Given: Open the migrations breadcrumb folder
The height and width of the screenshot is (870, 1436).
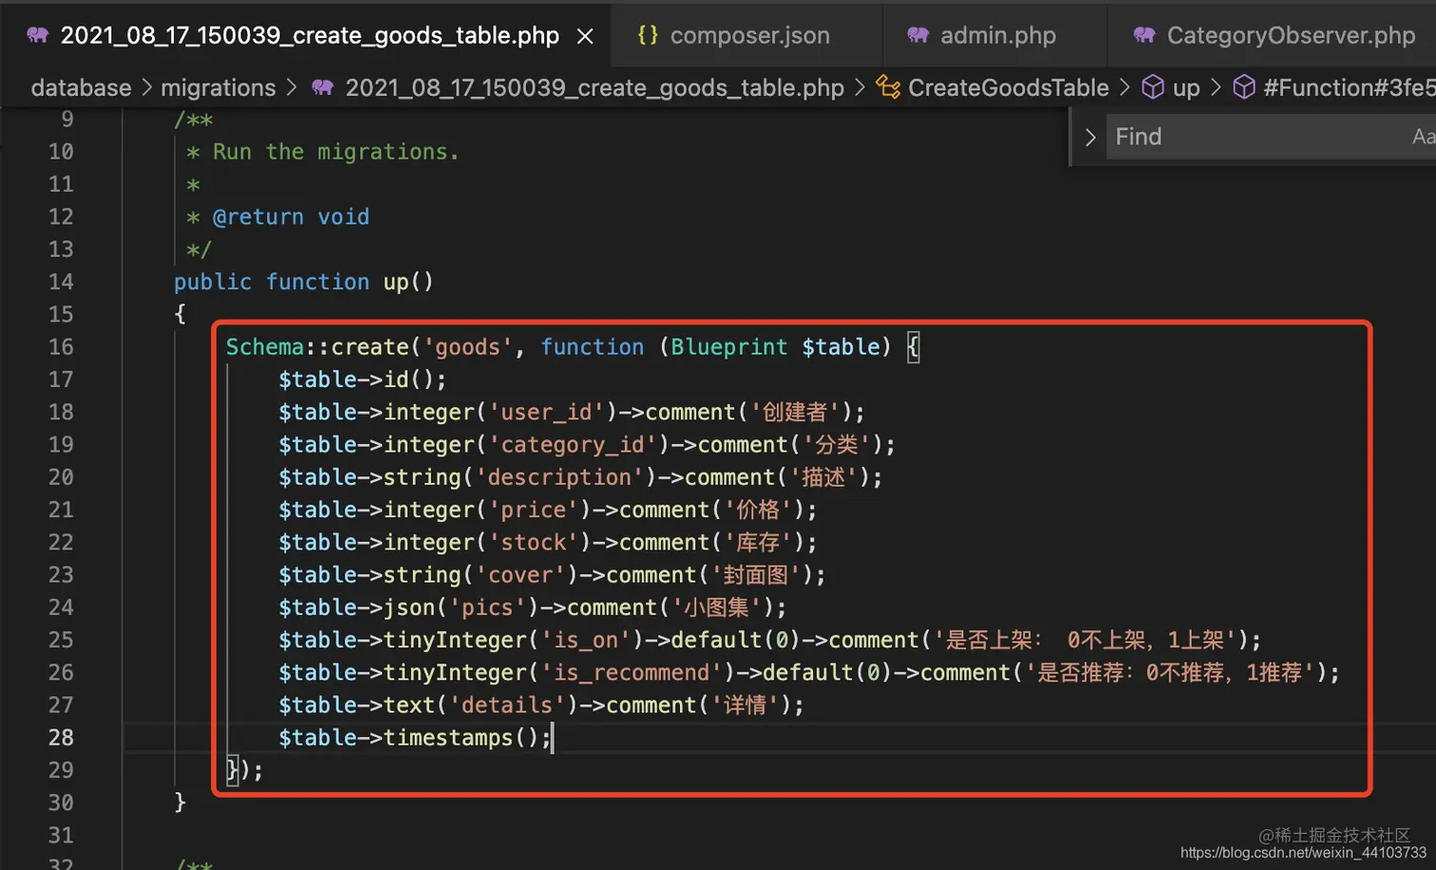Looking at the screenshot, I should point(217,87).
